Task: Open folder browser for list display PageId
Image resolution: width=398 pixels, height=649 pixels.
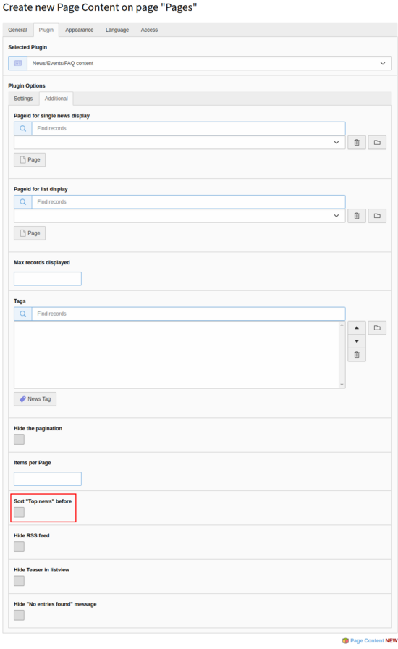Action: coord(377,216)
